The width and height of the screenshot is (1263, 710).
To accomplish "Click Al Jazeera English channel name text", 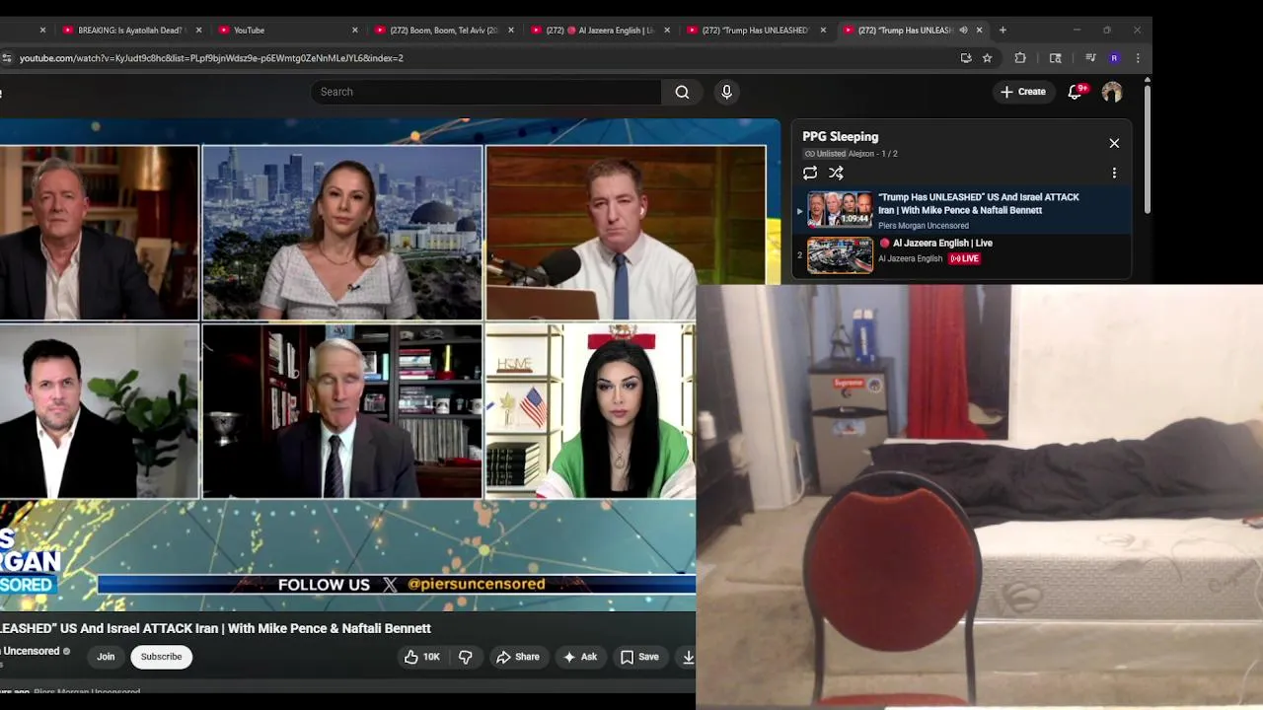I will [910, 258].
